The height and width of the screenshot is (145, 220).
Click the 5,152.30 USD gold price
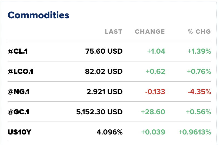click(x=99, y=112)
